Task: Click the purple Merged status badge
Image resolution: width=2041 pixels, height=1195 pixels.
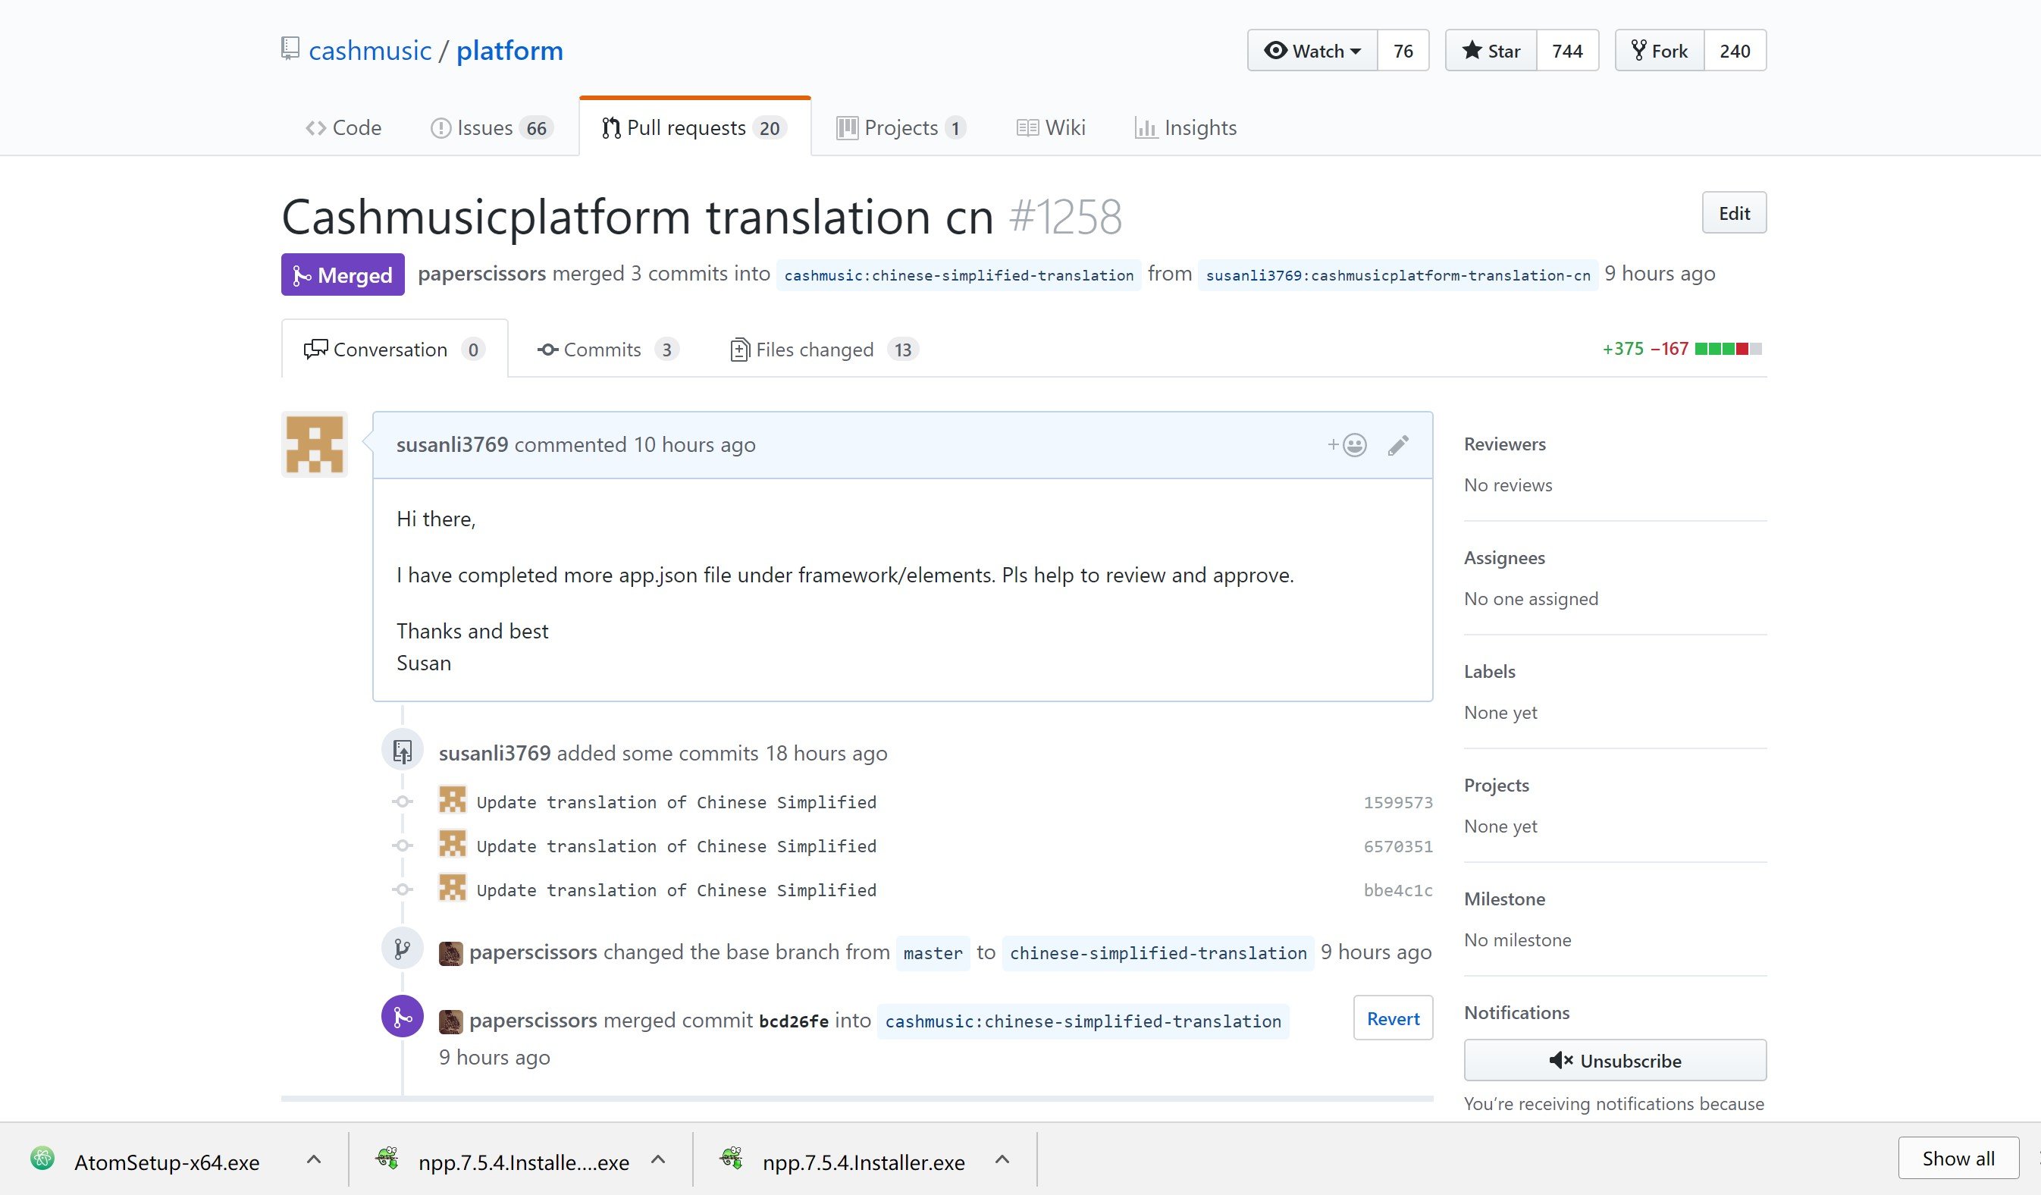Action: [x=343, y=274]
